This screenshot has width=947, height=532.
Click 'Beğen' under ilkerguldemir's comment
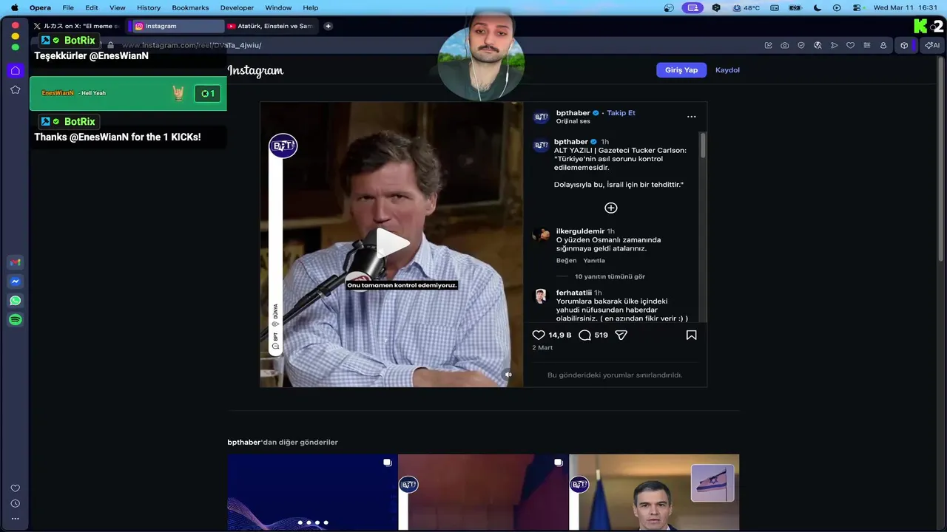pyautogui.click(x=566, y=260)
